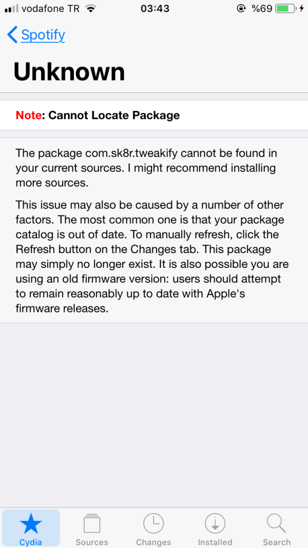Tap the blue back chevron arrow
Image resolution: width=308 pixels, height=548 pixels.
point(12,35)
